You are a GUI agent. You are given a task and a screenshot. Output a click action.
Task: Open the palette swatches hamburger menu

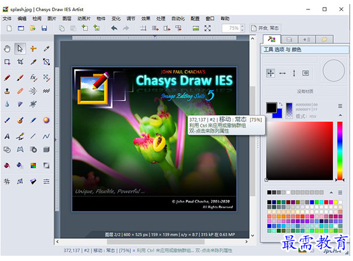340,193
